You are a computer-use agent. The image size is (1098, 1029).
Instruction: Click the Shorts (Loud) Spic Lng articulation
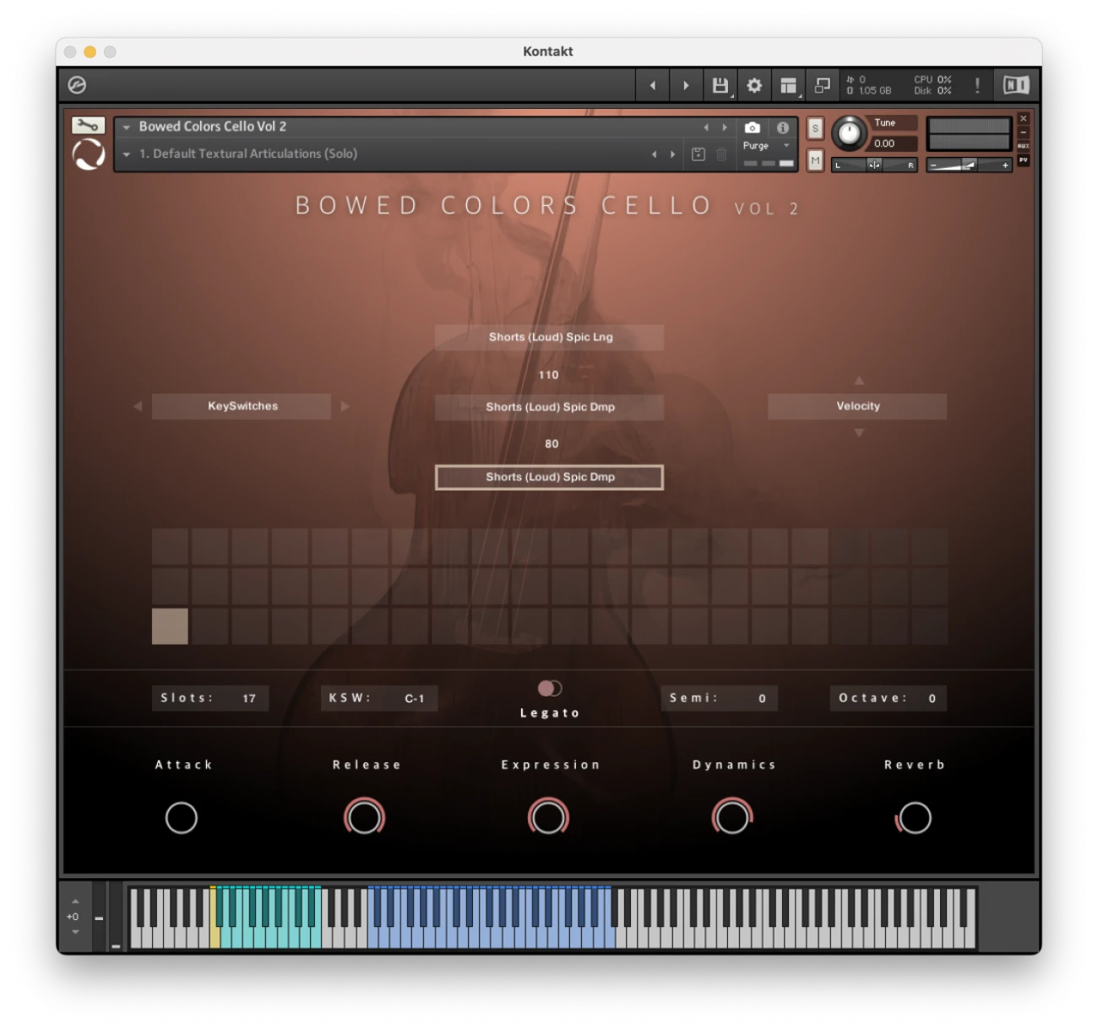click(550, 337)
